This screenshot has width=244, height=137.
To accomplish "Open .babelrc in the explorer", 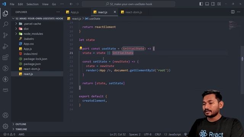I will [37, 39].
